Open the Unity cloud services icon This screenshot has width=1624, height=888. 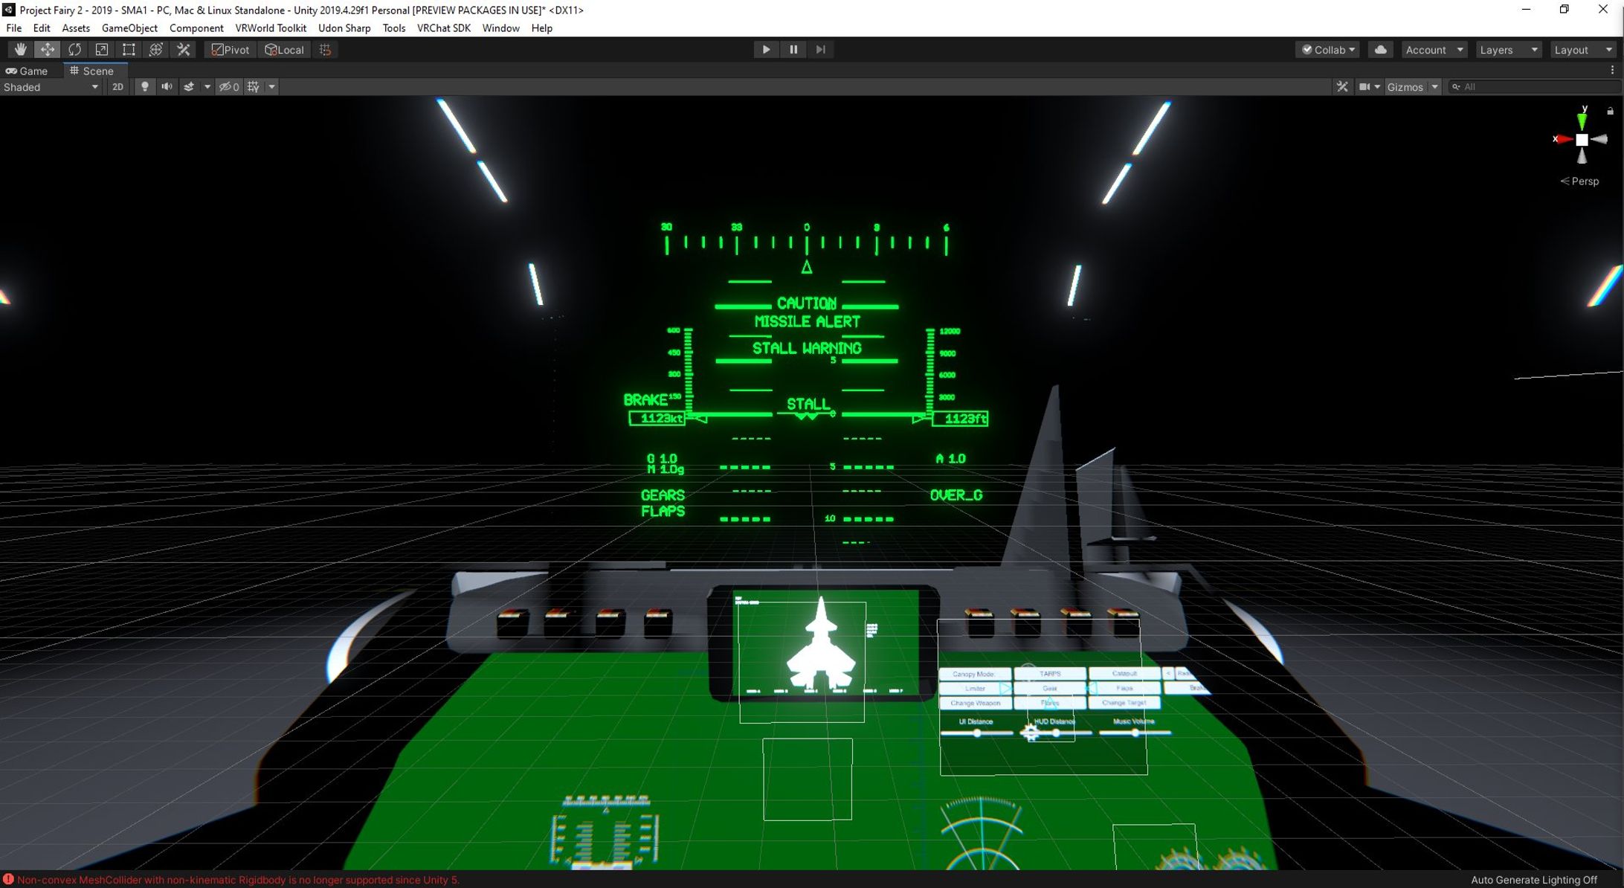pos(1380,50)
